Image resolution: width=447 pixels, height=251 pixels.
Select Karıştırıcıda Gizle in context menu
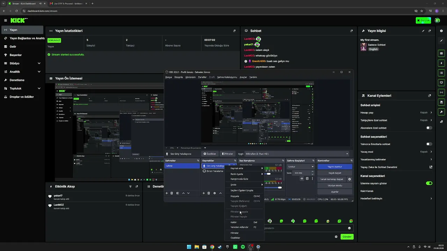point(245,179)
